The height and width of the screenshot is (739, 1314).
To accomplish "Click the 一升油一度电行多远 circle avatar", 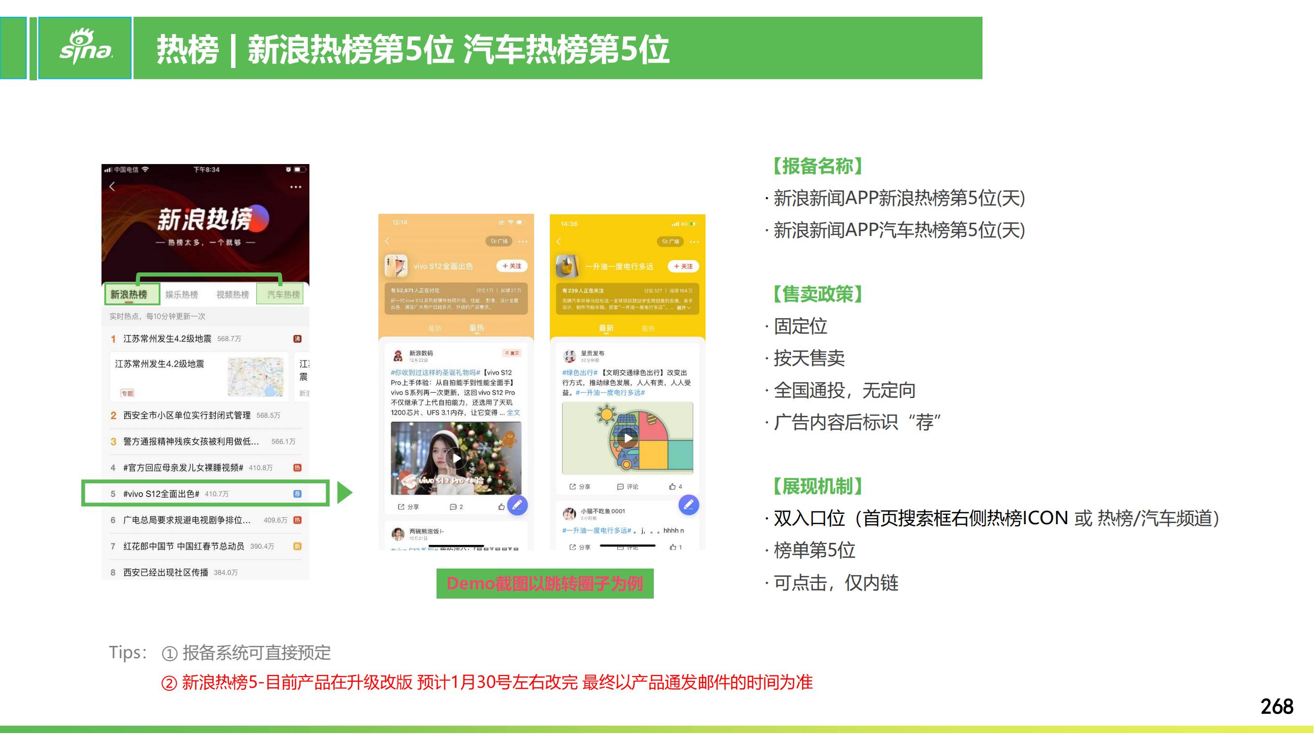I will point(567,266).
